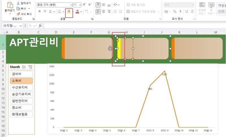
Task: Toggle italic text formatting
Action: 45,11
